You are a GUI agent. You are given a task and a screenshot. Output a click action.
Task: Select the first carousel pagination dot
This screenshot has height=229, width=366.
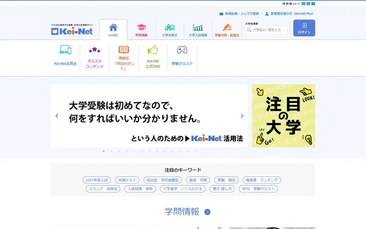(104, 151)
